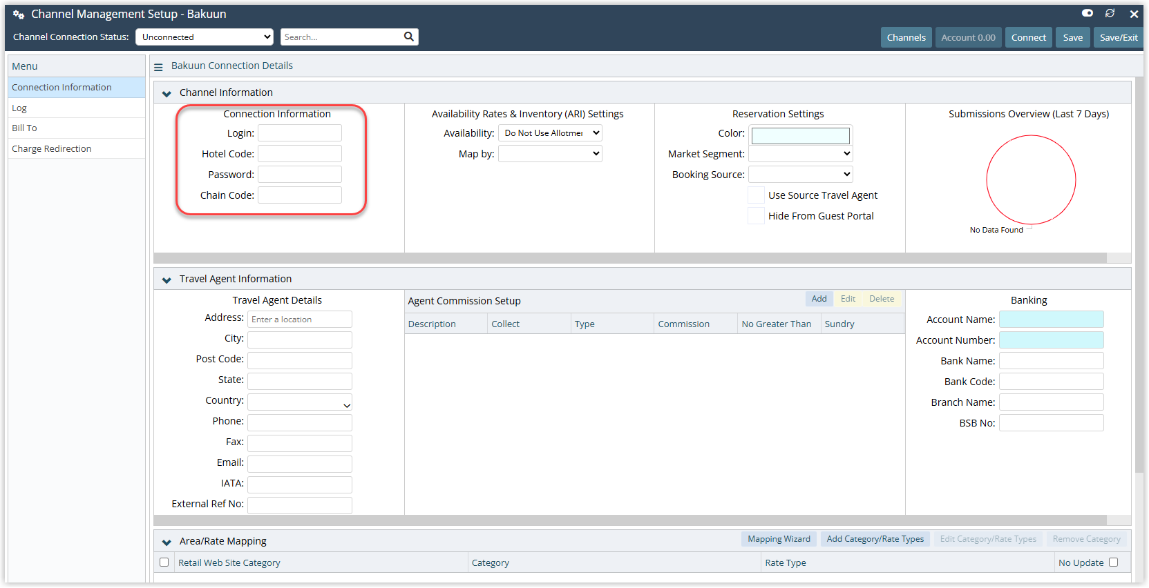This screenshot has width=1149, height=588.
Task: Open the Mapping Wizard
Action: [x=779, y=539]
